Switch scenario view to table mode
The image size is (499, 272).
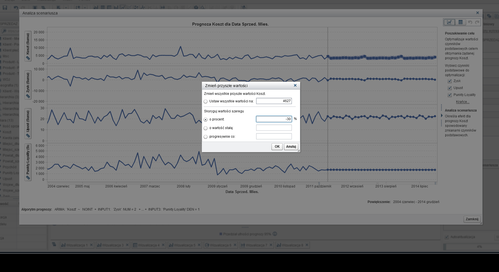[460, 22]
